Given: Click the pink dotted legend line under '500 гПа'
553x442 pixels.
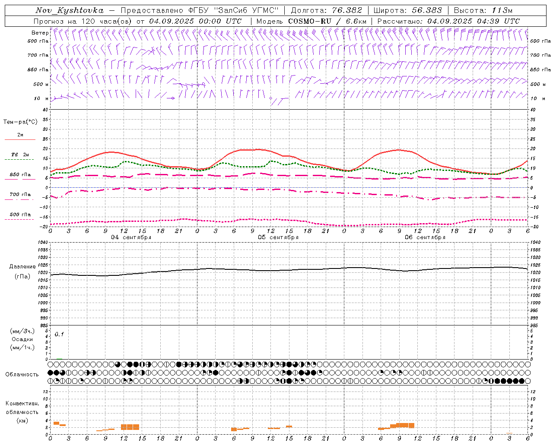Looking at the screenshot, I should pos(19,220).
